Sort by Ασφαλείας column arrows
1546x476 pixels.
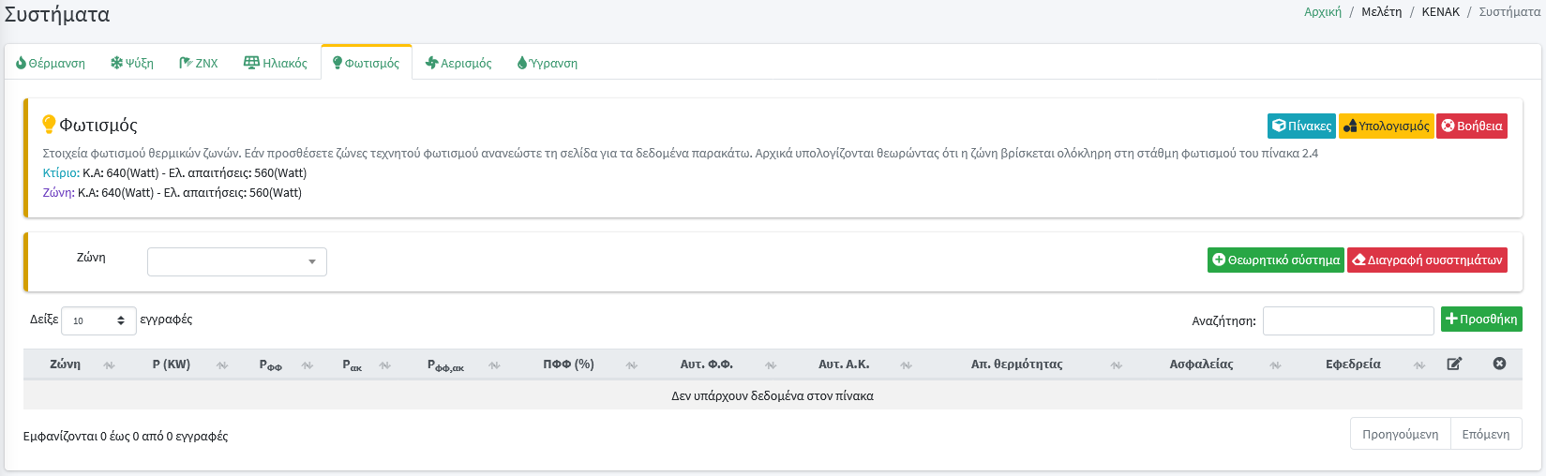click(1275, 365)
